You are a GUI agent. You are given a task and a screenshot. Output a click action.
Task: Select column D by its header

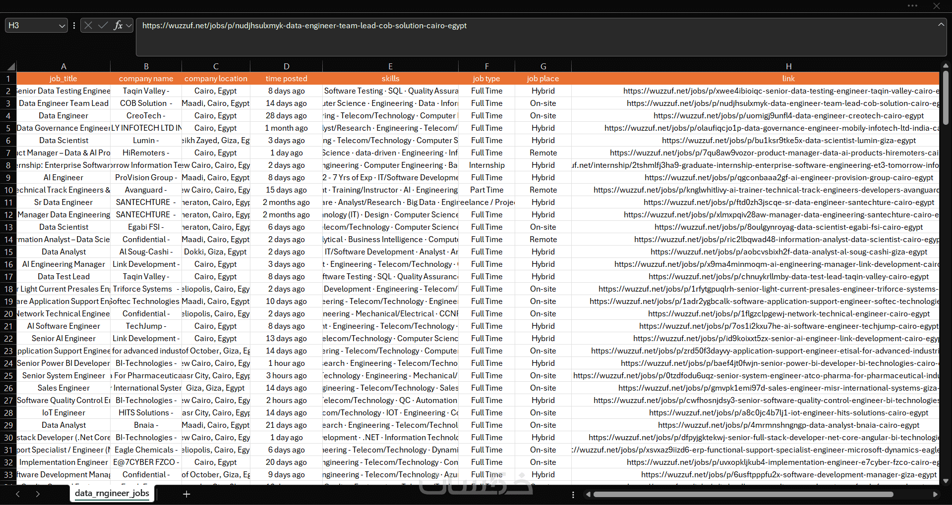click(x=287, y=66)
